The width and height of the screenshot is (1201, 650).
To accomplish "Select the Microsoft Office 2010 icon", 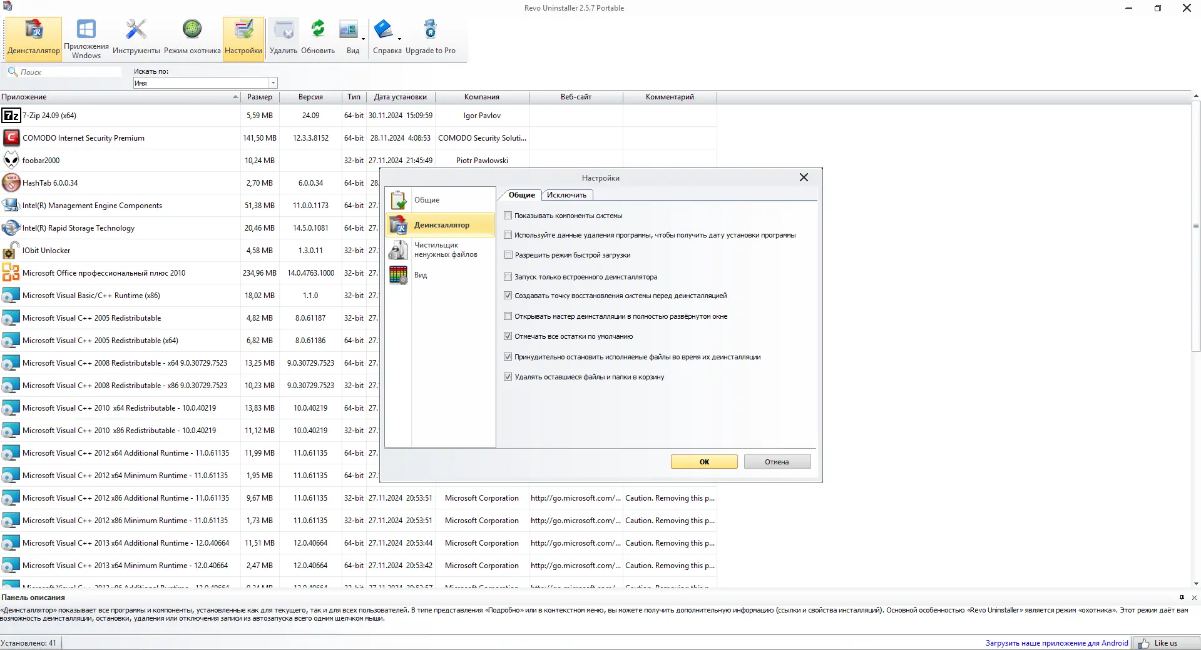I will pyautogui.click(x=11, y=273).
